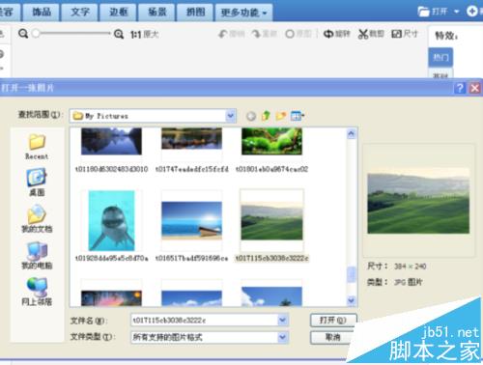Click the zoom in magnifier icon
483x365 pixels.
click(x=119, y=34)
